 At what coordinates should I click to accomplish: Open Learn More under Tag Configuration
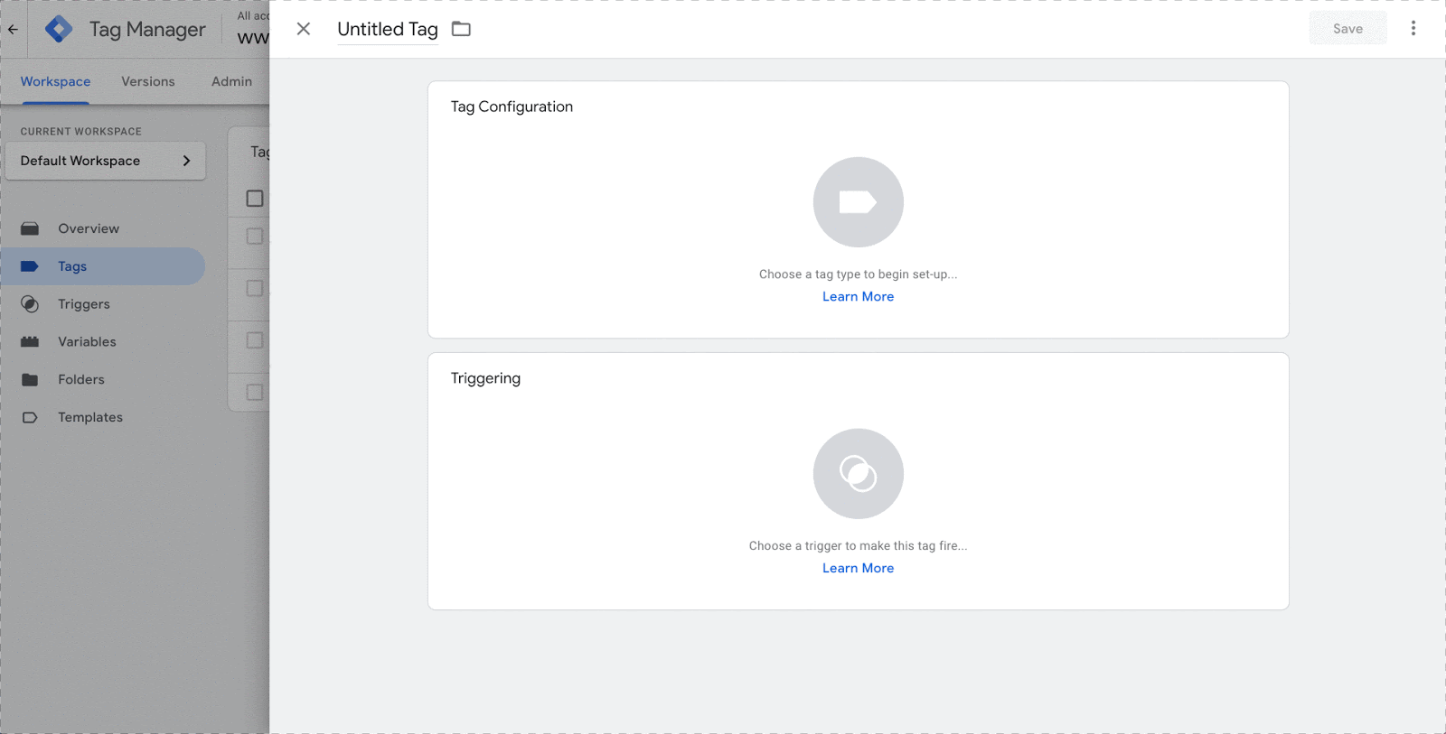click(x=858, y=296)
